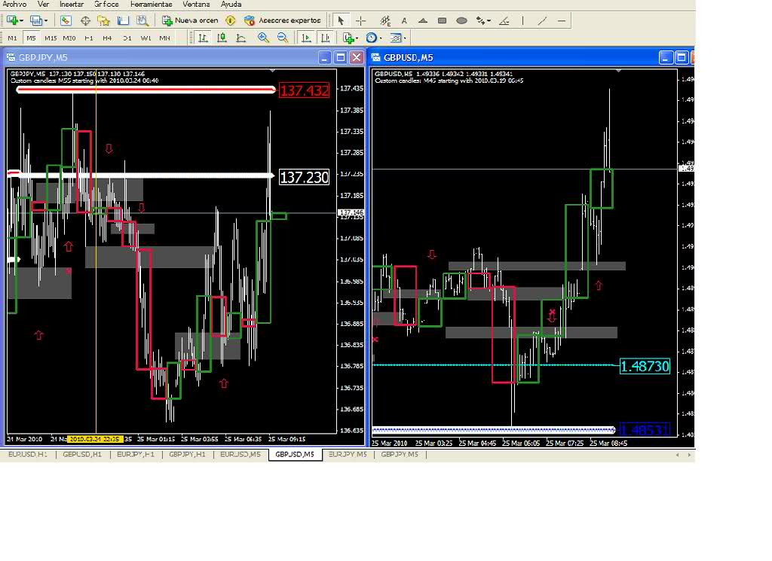Click the Nueva orden button

pos(190,20)
